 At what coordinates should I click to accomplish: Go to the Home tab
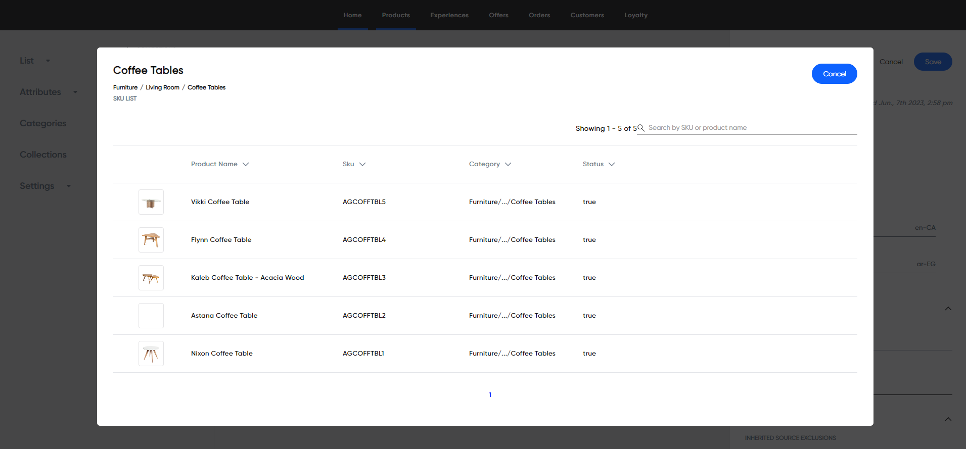click(352, 15)
